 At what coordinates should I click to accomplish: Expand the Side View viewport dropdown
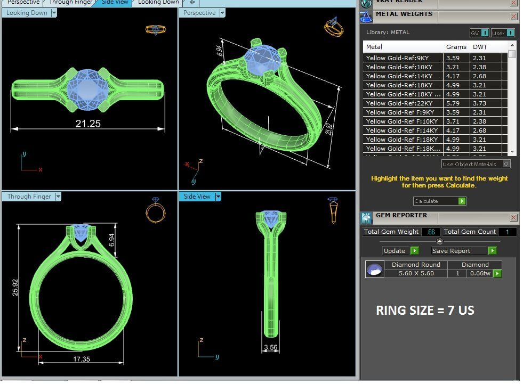(218, 197)
